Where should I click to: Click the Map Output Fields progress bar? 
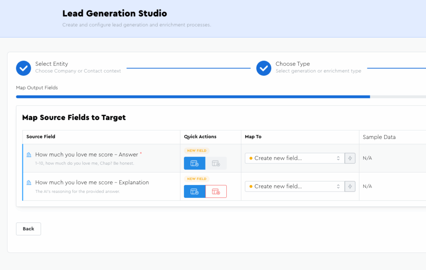(193, 97)
